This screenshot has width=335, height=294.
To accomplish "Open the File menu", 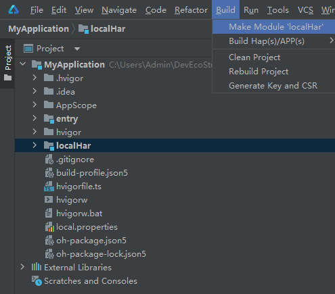I will coord(37,10).
